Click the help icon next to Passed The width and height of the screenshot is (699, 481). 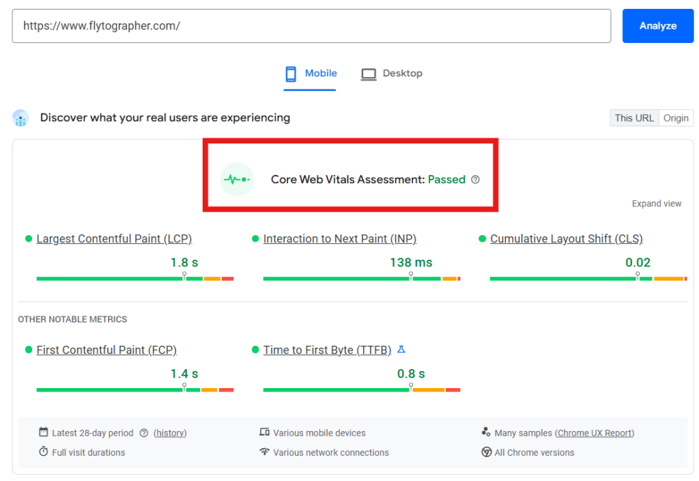pyautogui.click(x=475, y=179)
